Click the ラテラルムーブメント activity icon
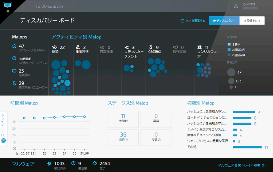 (127, 47)
